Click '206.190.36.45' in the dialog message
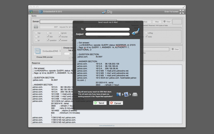Screen dimensions: 214x134 click(x=112, y=68)
